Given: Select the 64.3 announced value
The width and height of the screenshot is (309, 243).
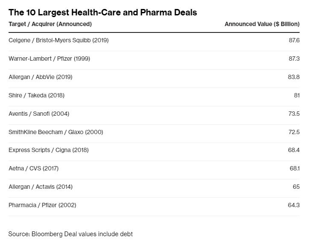Looking at the screenshot, I should coord(294,205).
